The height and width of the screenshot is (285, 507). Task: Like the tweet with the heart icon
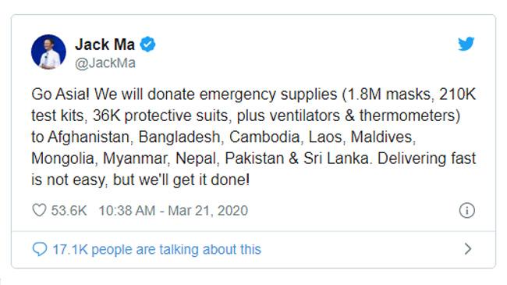40,210
